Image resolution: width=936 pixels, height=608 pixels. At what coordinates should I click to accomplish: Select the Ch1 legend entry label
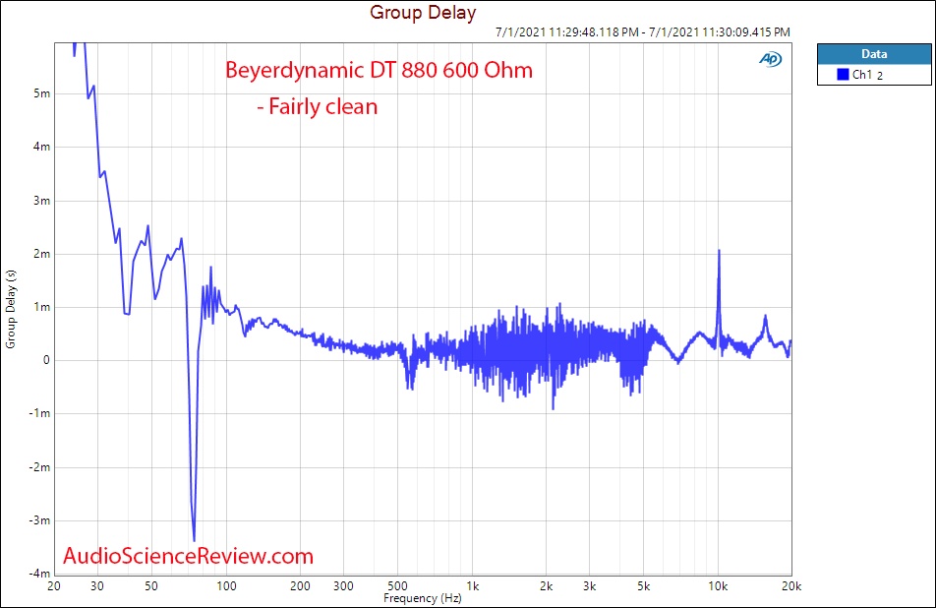pos(867,75)
